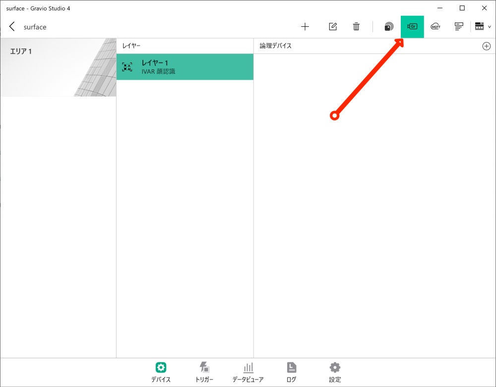Viewport: 496px width, 387px height.
Task: Click the AI face recognition layer icon
Action: 127,67
